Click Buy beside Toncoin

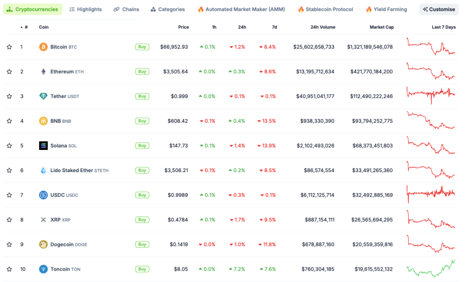coord(142,269)
